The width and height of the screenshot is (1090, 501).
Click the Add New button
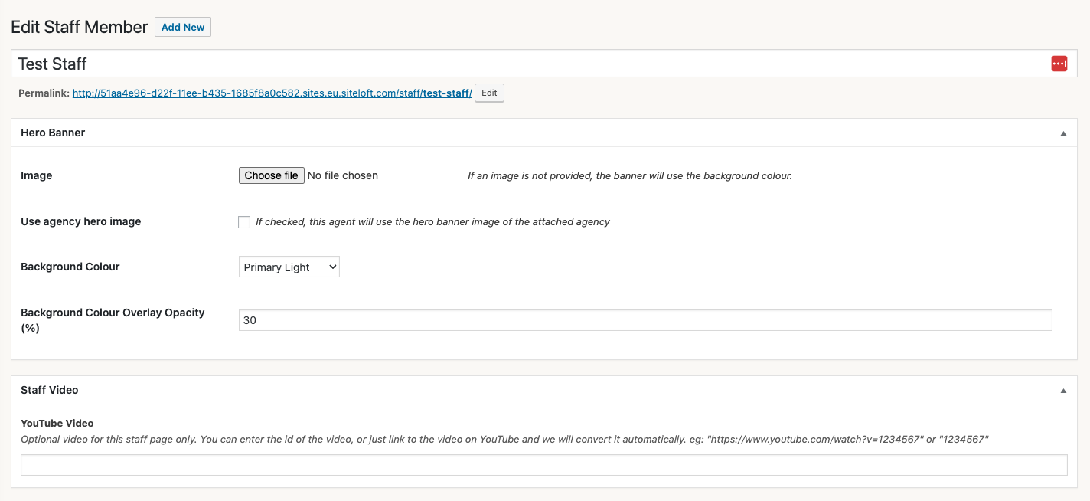182,27
